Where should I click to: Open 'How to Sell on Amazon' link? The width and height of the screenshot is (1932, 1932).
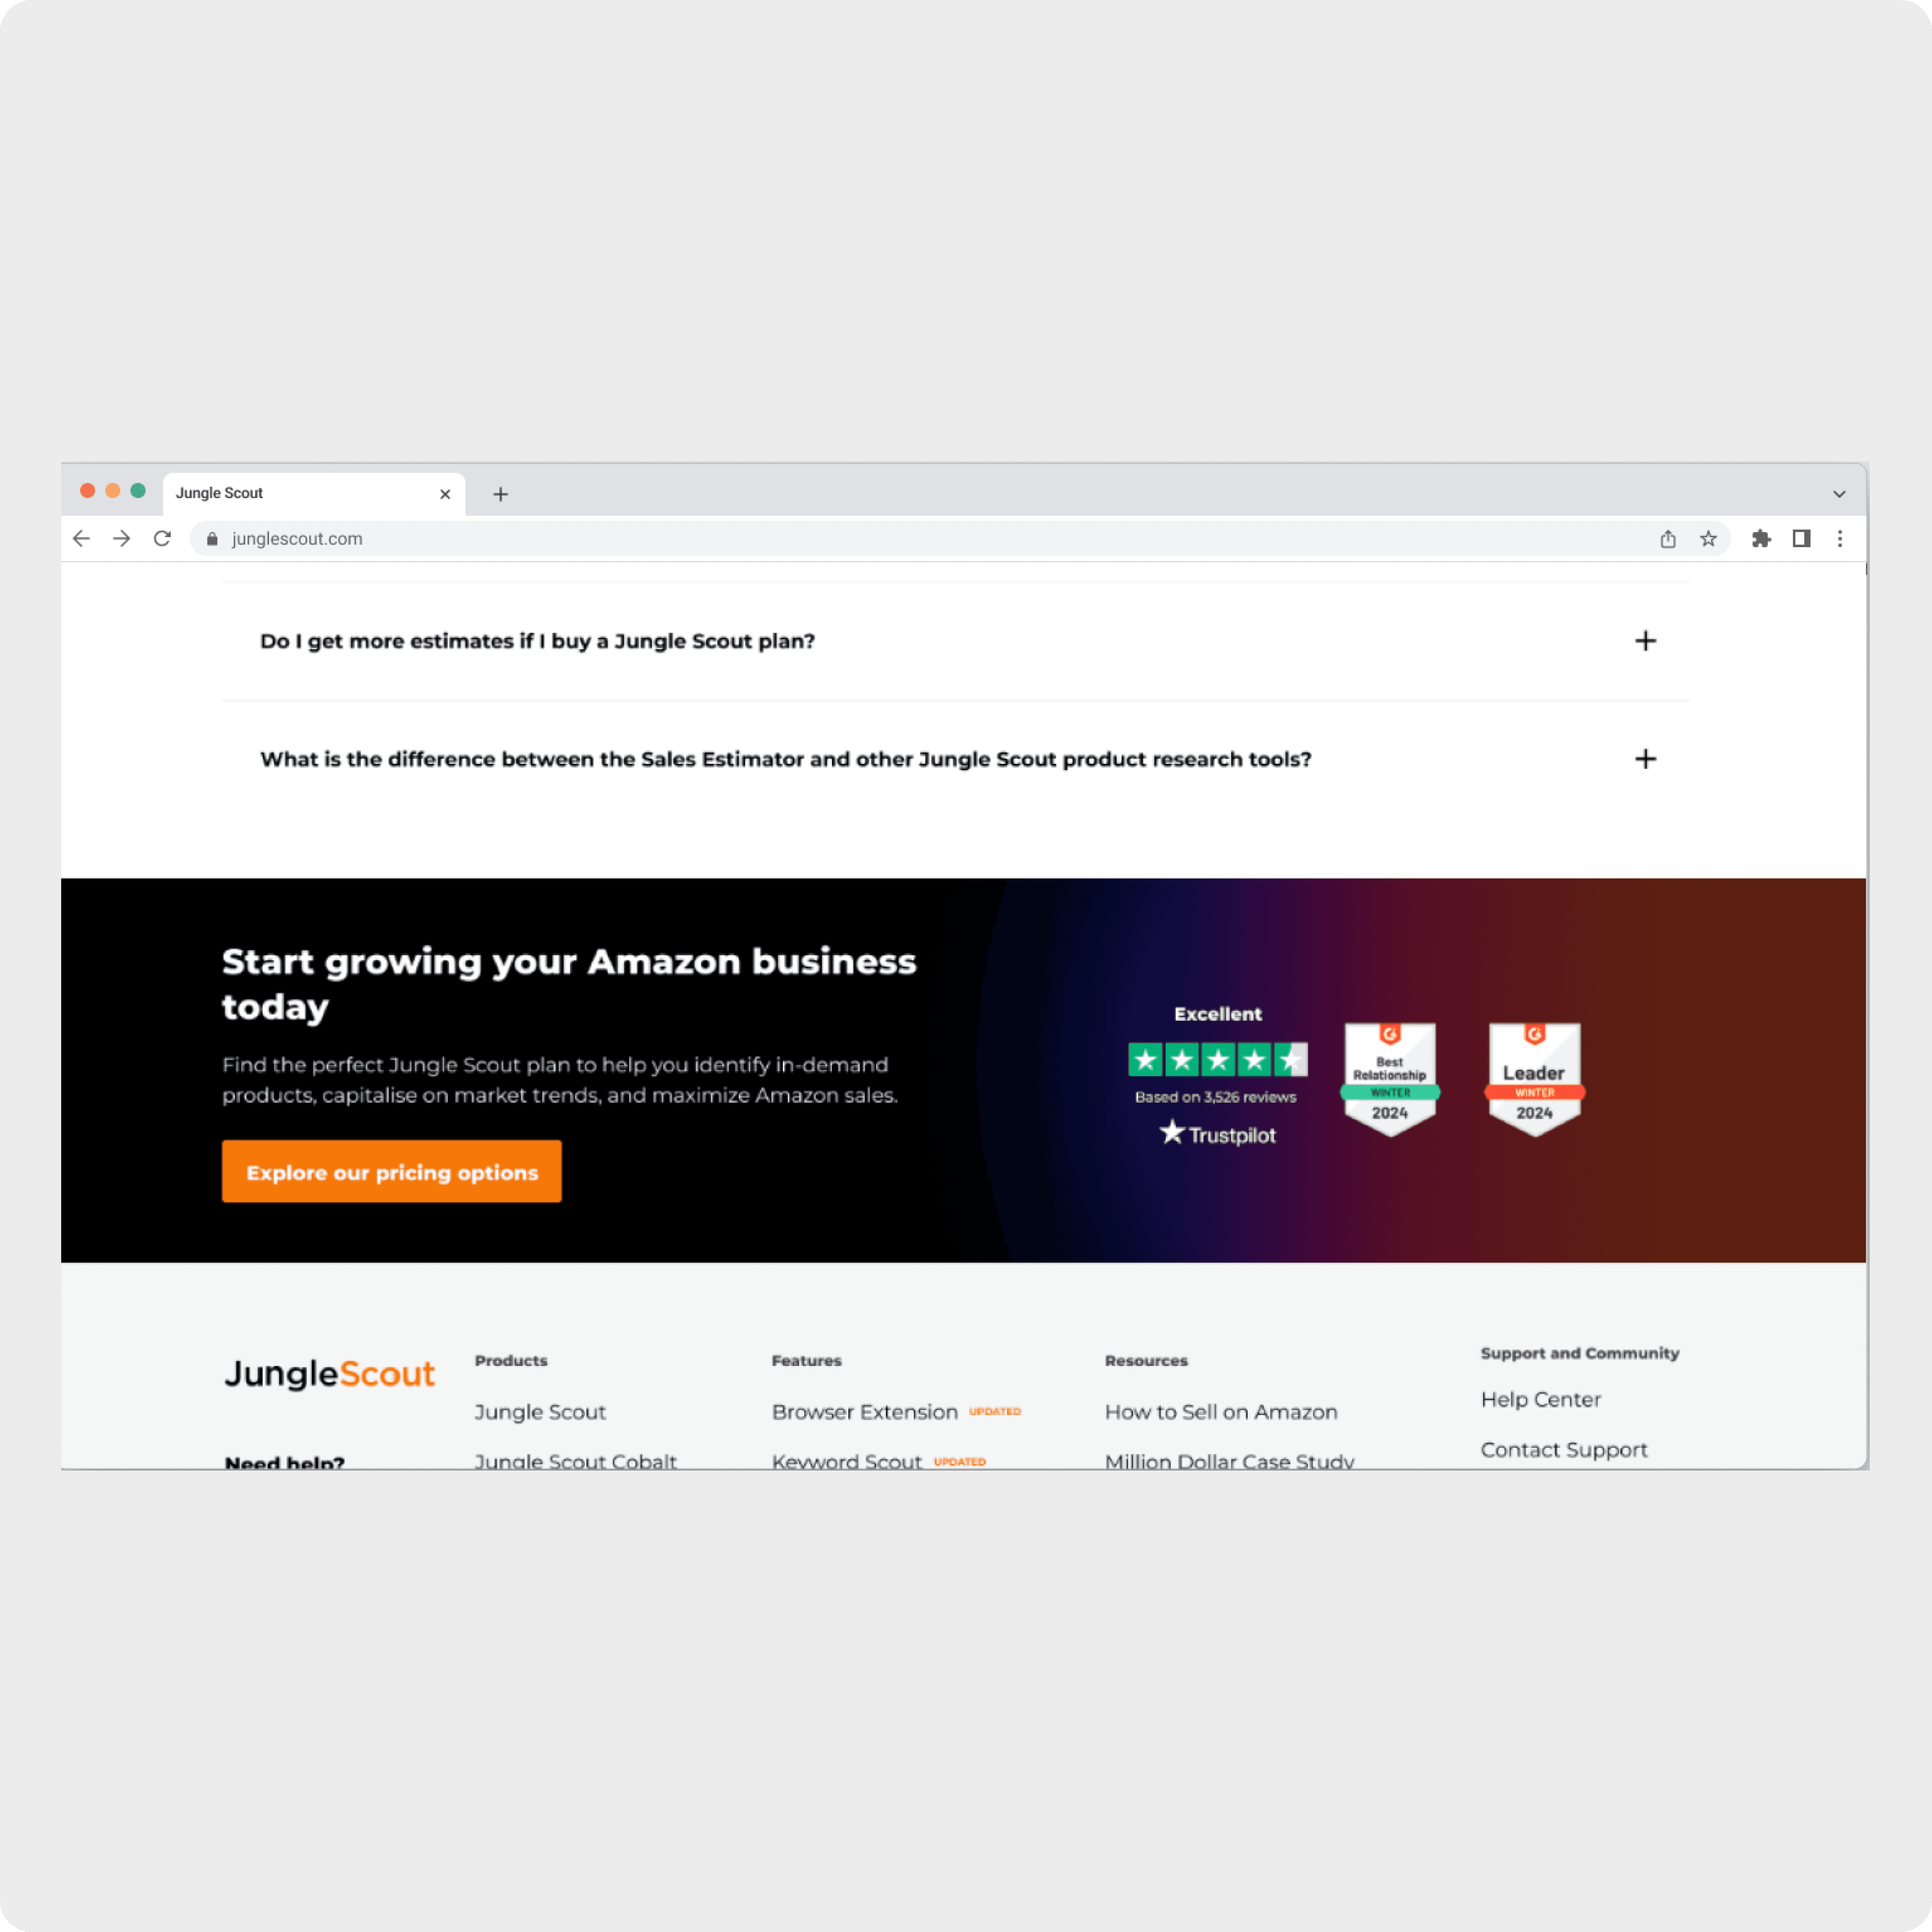point(1221,1412)
